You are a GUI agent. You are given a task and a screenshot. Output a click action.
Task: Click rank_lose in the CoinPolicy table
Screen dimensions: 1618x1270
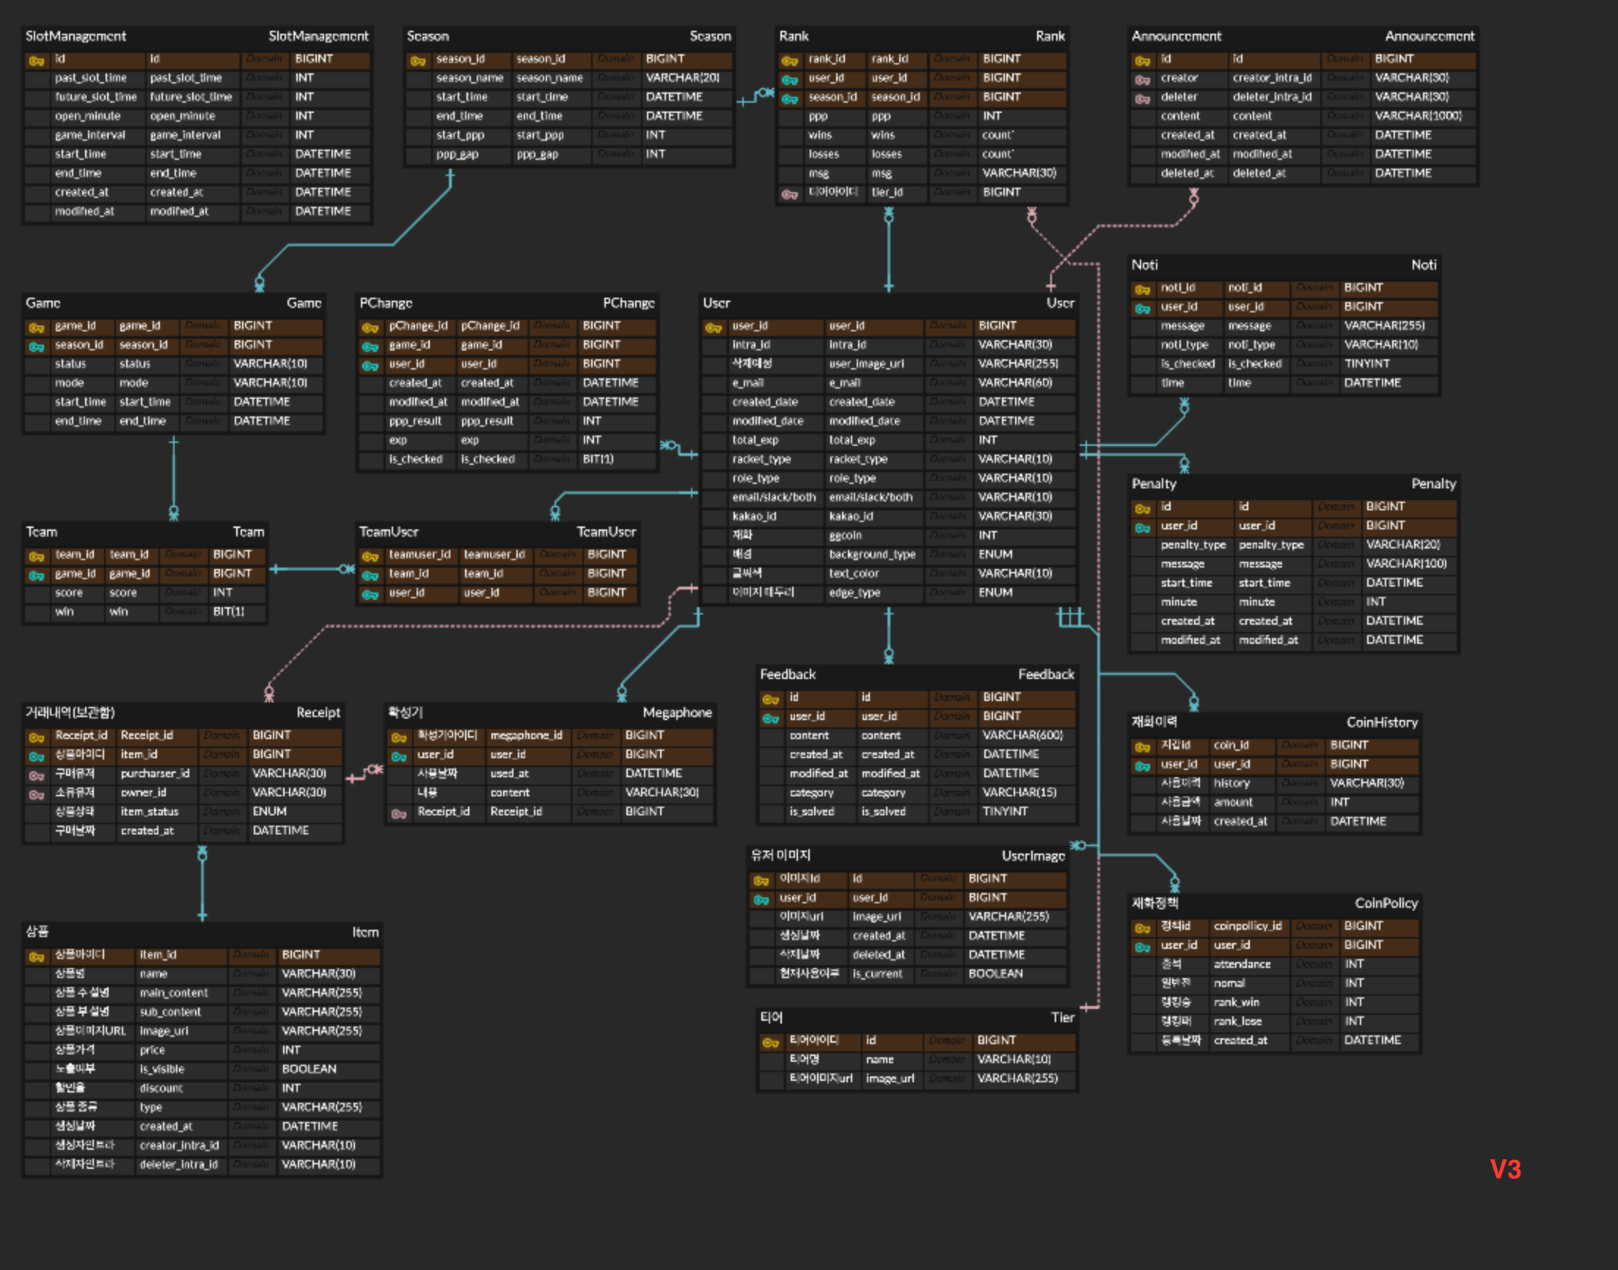[1237, 1021]
